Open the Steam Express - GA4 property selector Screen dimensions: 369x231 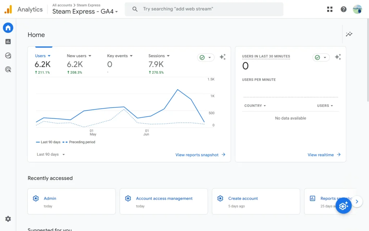click(85, 12)
